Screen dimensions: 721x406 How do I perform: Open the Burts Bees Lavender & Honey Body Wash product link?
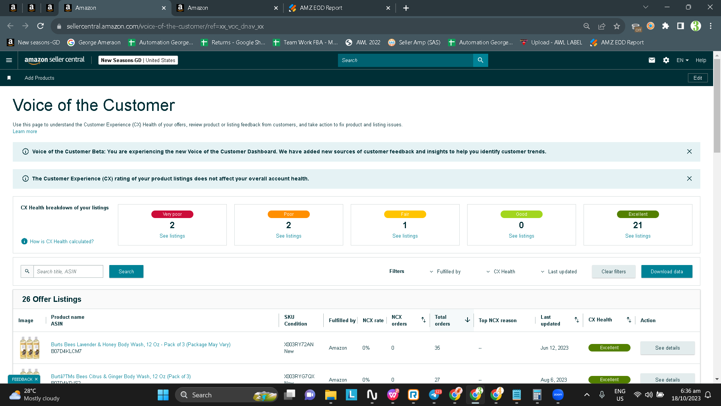141,344
